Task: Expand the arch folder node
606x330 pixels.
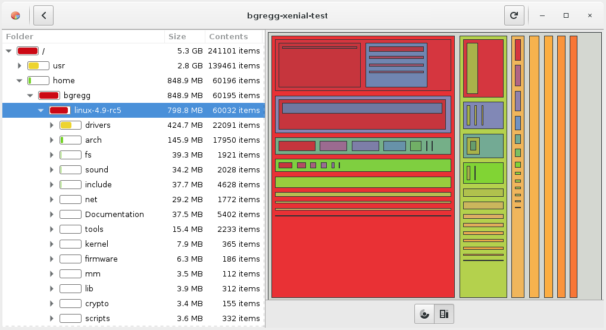Action: tap(51, 140)
